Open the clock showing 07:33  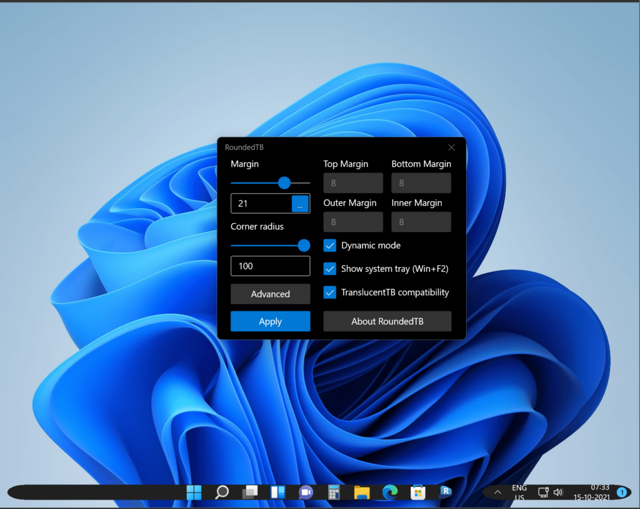pos(591,492)
